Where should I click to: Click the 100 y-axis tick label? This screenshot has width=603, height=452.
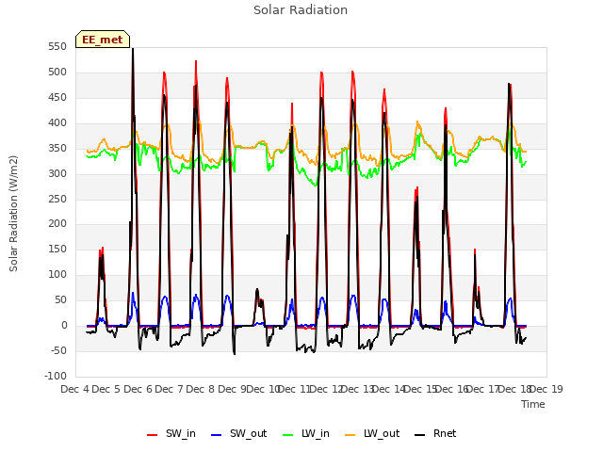(57, 274)
